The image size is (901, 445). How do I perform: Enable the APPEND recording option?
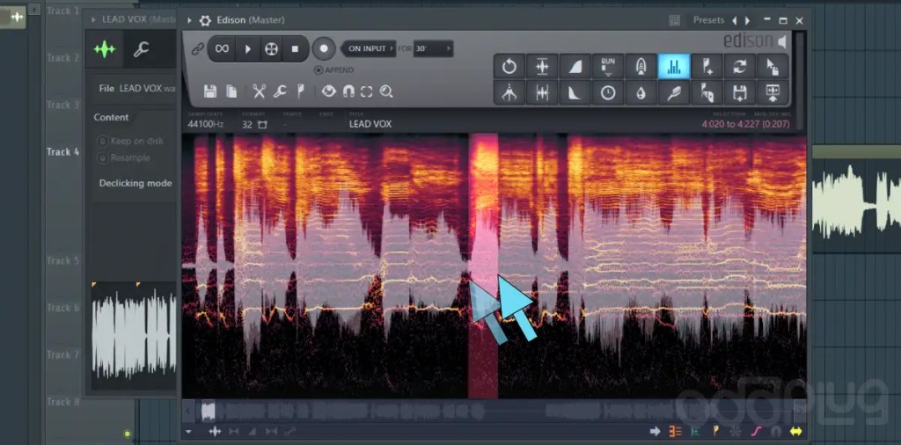(333, 70)
